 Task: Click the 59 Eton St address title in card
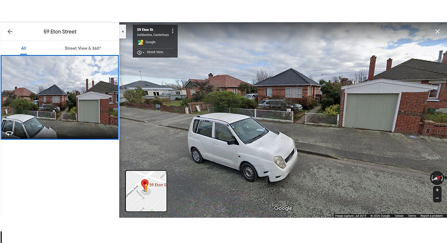pyautogui.click(x=145, y=30)
